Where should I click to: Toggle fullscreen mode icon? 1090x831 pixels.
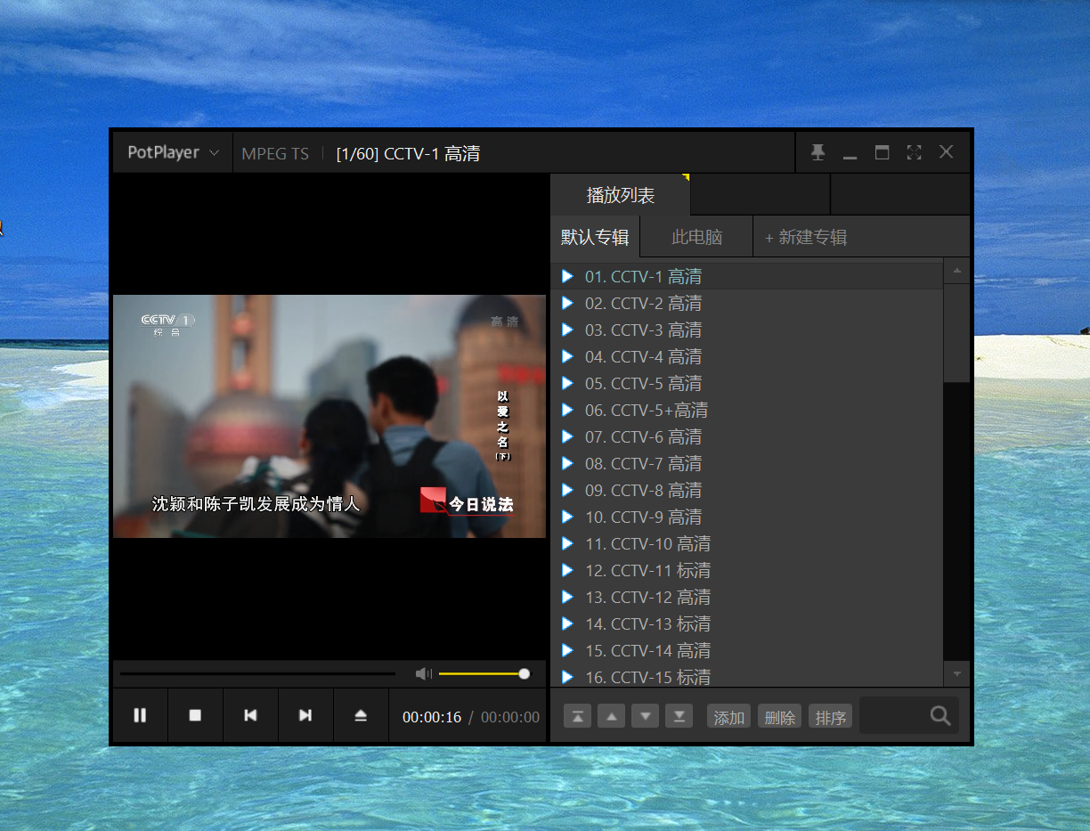click(914, 152)
